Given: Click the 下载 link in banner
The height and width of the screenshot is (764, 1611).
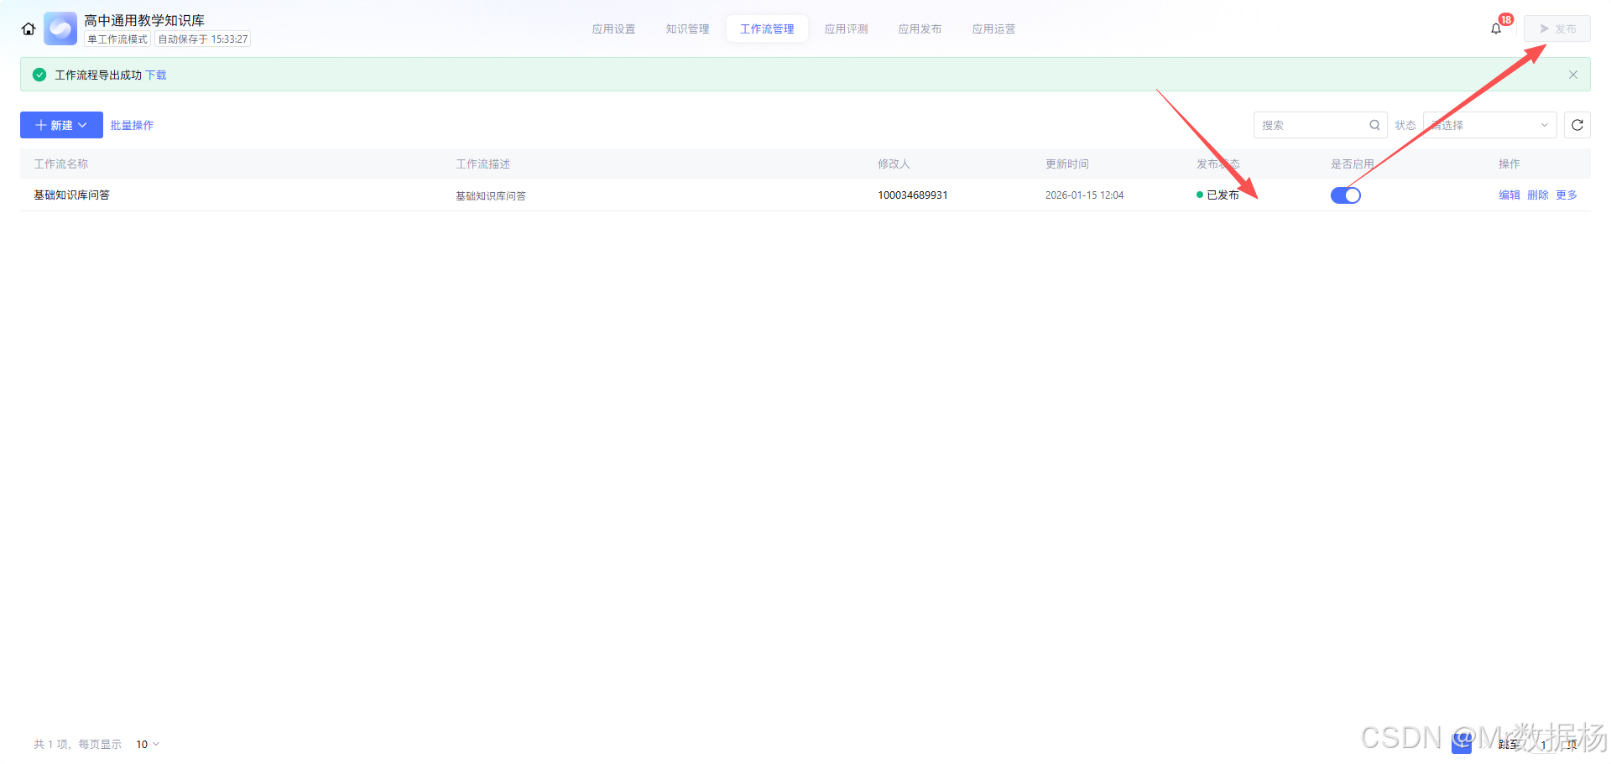Looking at the screenshot, I should (156, 75).
